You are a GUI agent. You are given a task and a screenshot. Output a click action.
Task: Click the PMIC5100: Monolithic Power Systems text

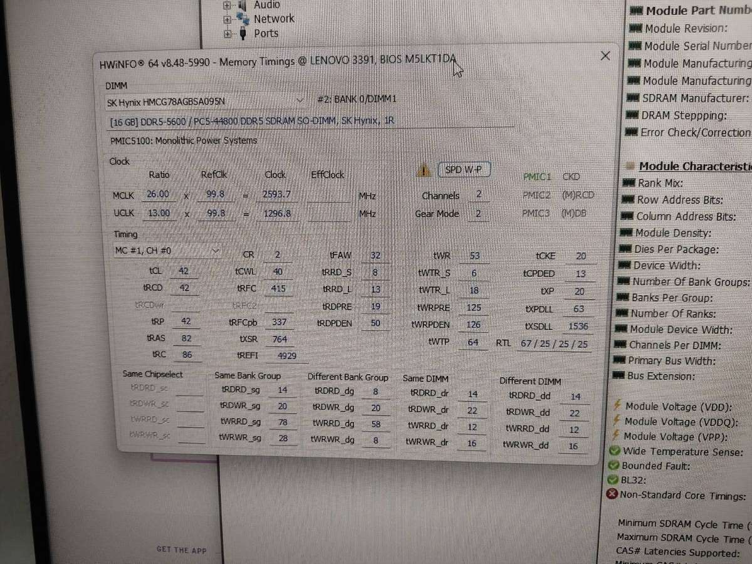coord(184,141)
